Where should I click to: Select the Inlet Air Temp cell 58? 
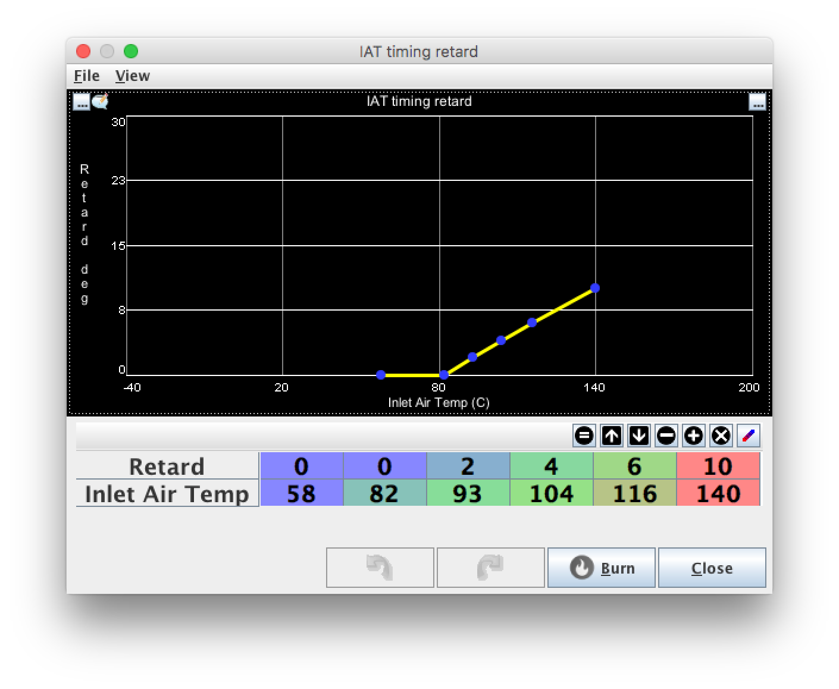(302, 493)
